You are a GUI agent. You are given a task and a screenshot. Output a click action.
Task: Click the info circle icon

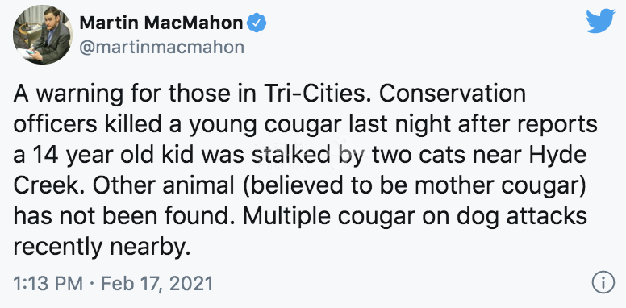603,283
